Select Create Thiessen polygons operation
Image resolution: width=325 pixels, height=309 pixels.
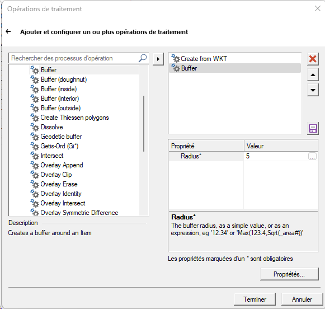(x=74, y=118)
